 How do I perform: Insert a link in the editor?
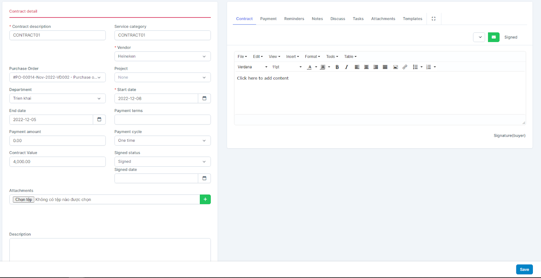pos(405,67)
